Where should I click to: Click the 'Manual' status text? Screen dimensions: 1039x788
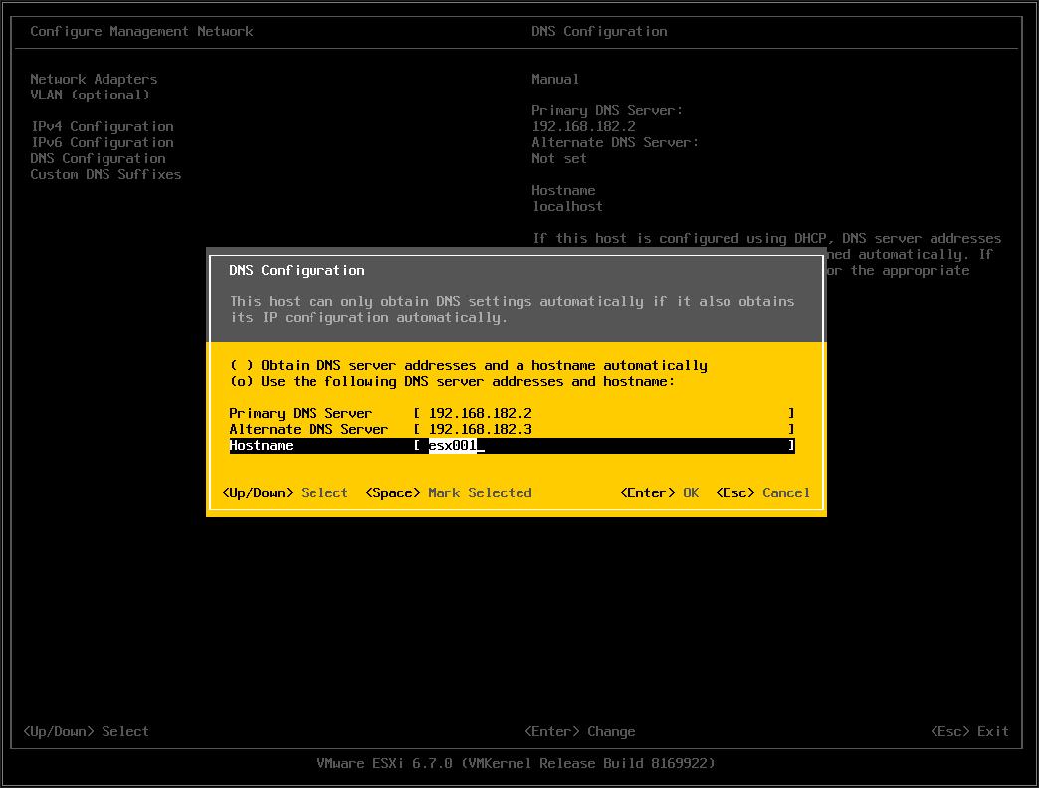pyautogui.click(x=555, y=79)
